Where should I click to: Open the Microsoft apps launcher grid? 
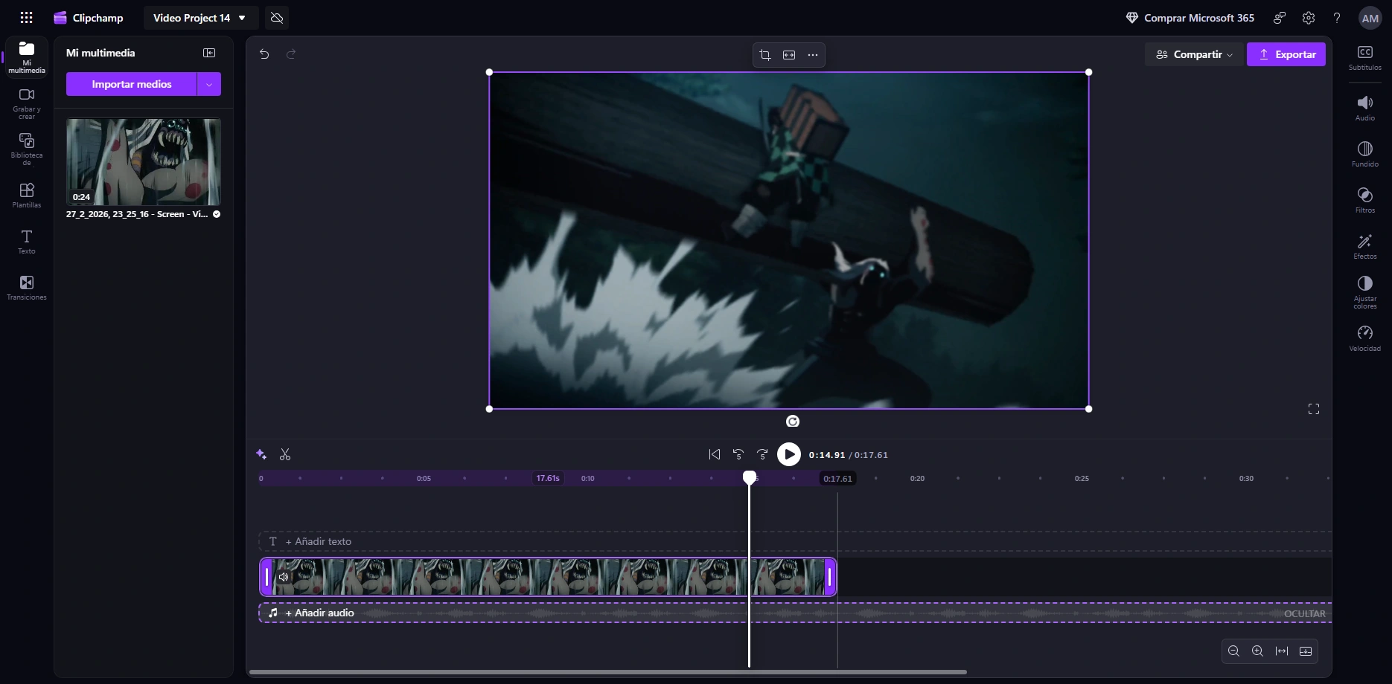click(x=26, y=18)
